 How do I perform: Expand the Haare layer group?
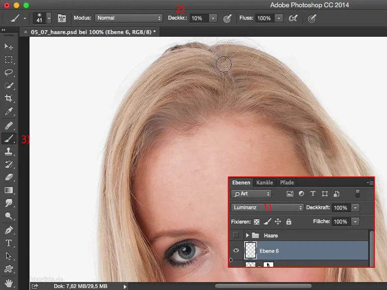click(247, 235)
